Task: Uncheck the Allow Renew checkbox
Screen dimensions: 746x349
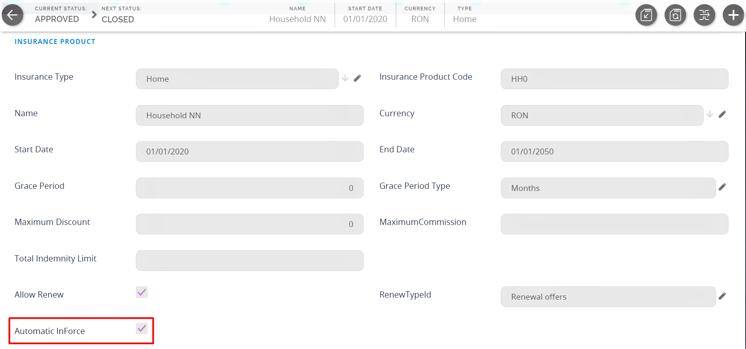Action: click(x=142, y=292)
